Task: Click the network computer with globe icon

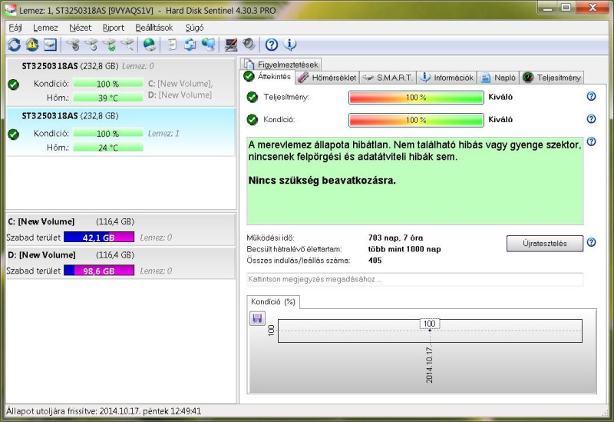Action: pos(209,45)
